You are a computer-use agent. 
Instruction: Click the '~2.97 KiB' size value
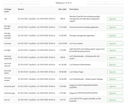(62, 93)
